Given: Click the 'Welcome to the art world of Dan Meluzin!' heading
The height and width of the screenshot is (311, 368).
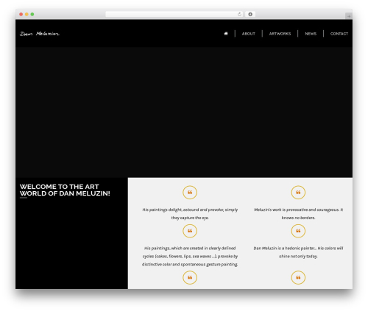Looking at the screenshot, I should tap(65, 190).
